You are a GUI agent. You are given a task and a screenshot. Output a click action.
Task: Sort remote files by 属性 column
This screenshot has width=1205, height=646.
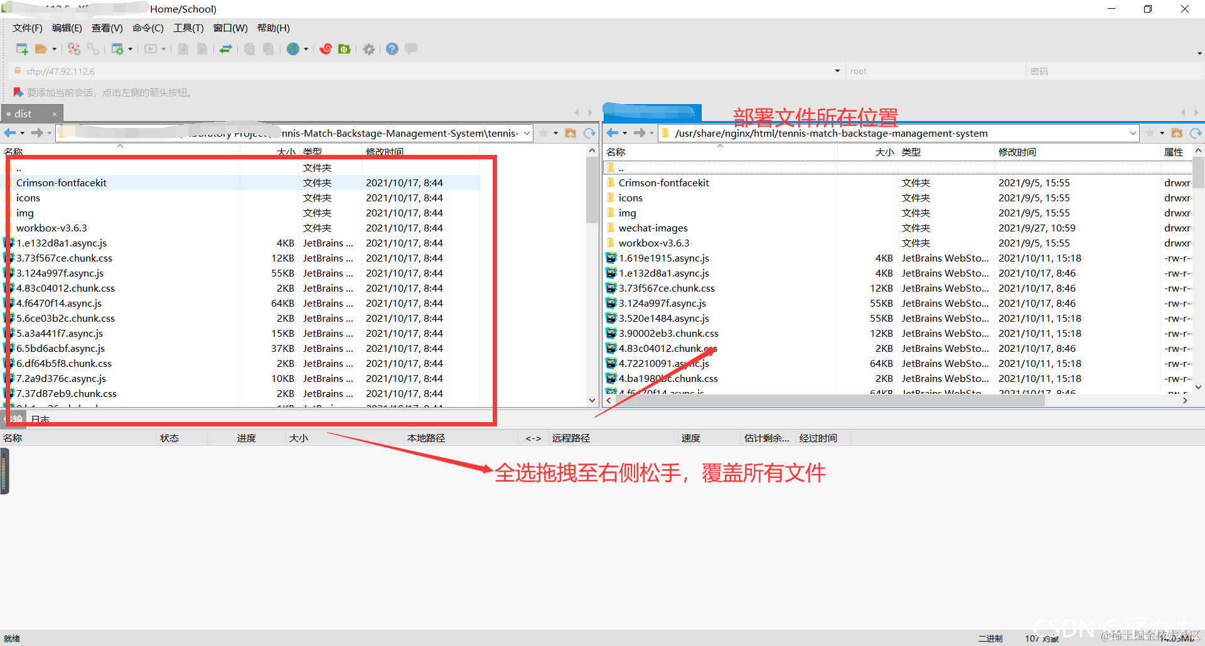1176,152
